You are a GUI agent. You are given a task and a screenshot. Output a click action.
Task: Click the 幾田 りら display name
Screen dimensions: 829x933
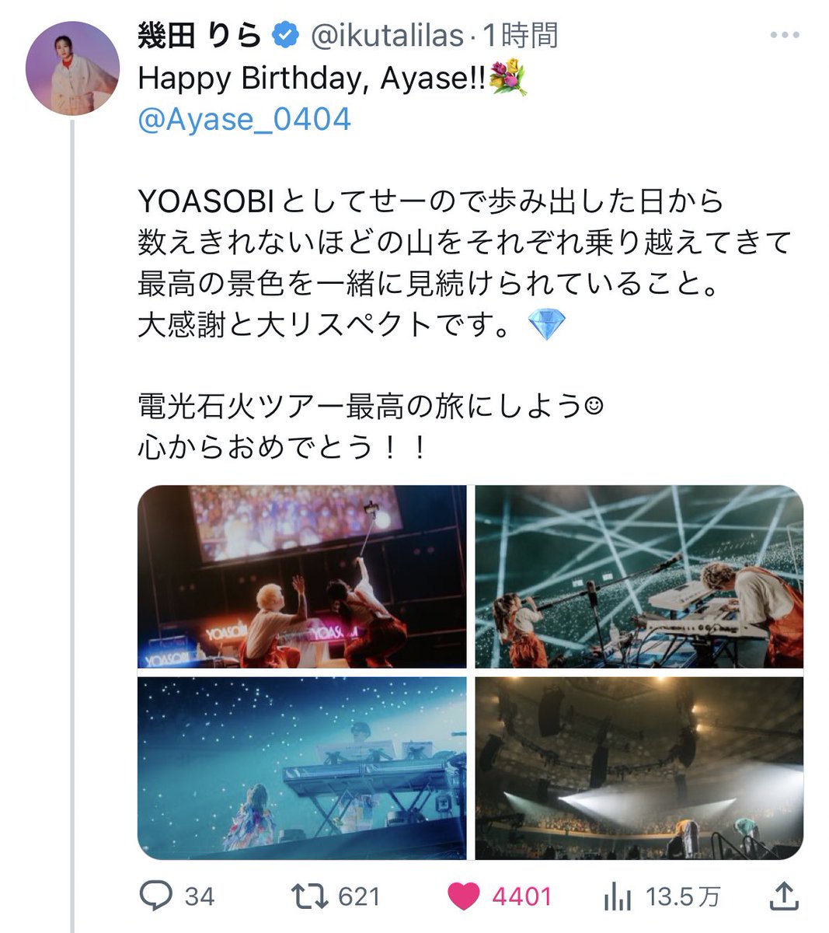coord(200,35)
